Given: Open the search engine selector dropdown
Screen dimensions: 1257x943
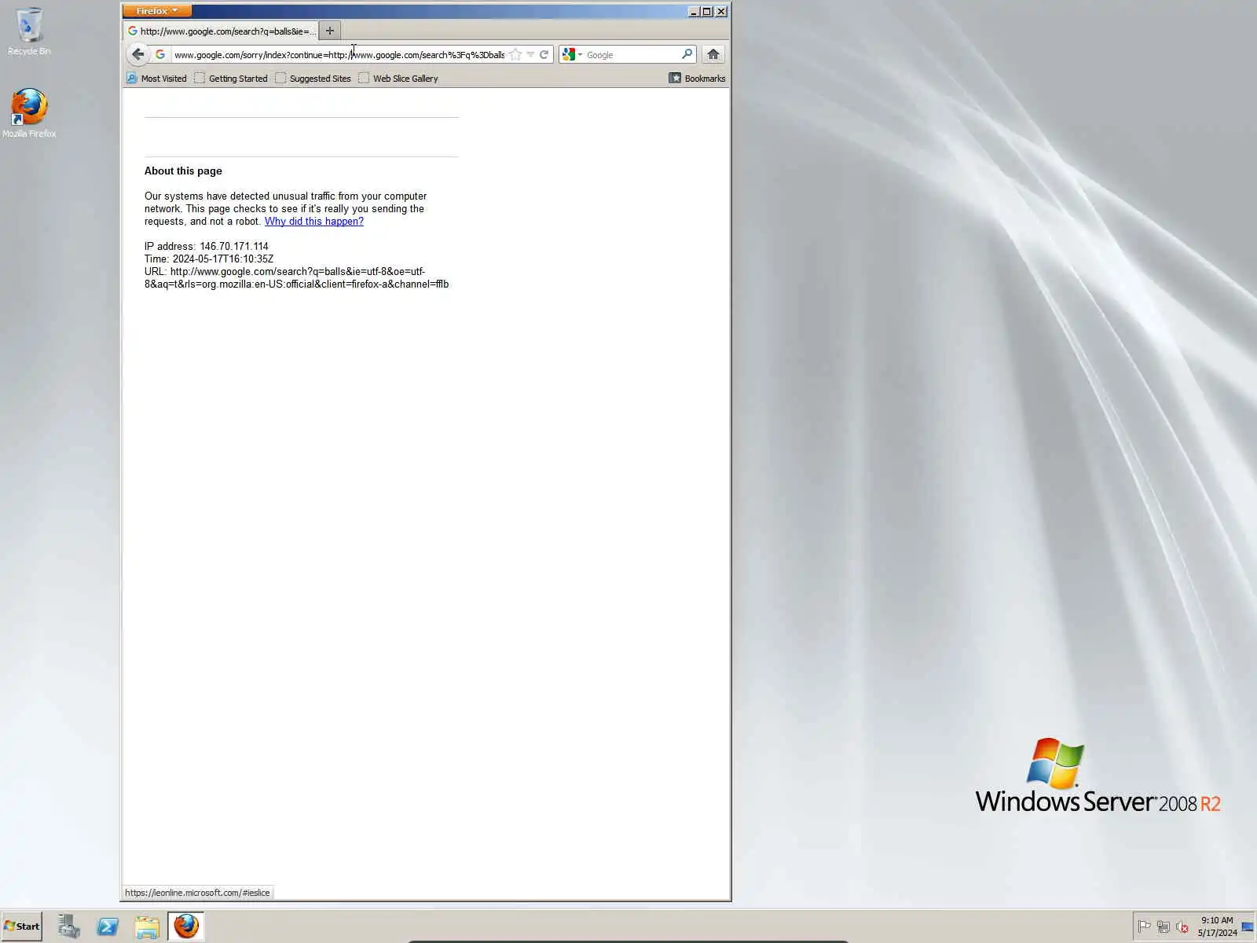Looking at the screenshot, I should 572,55.
